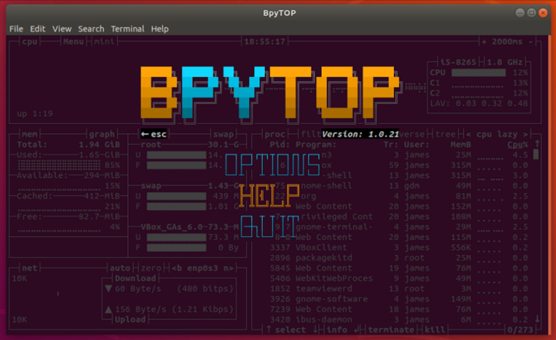556x340 pixels.
Task: Click the upload arrow in the net box
Action: click(108, 309)
